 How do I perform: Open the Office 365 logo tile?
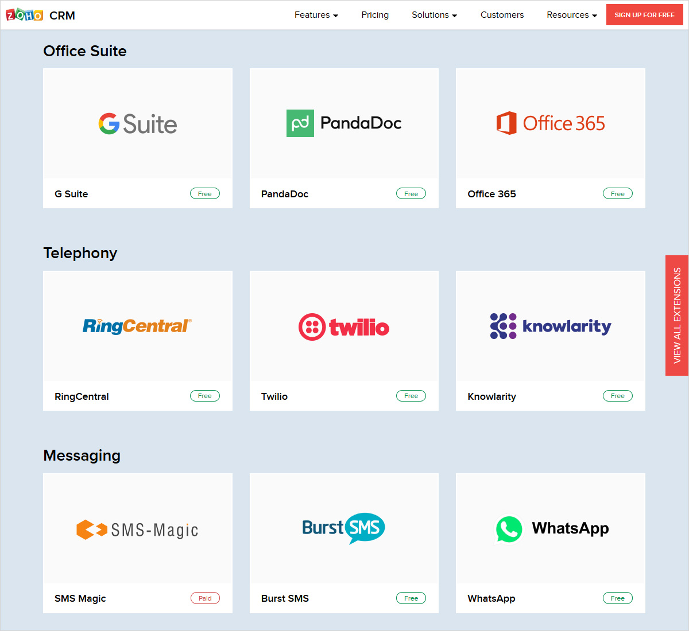550,124
